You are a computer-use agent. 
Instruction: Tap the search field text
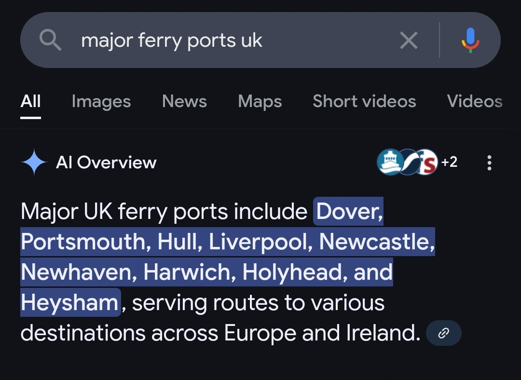pos(172,41)
